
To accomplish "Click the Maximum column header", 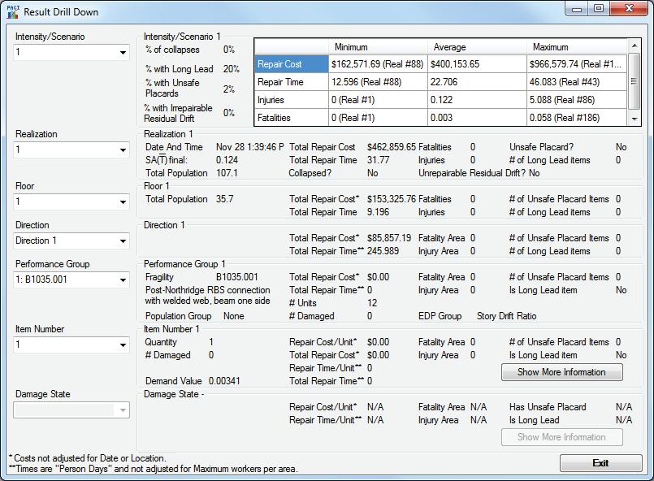I will click(x=577, y=47).
